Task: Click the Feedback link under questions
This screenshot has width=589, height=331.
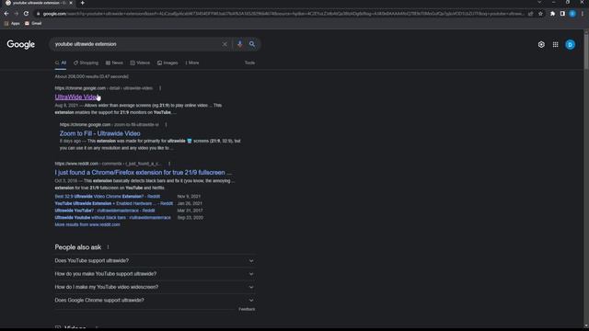Action: click(x=247, y=309)
